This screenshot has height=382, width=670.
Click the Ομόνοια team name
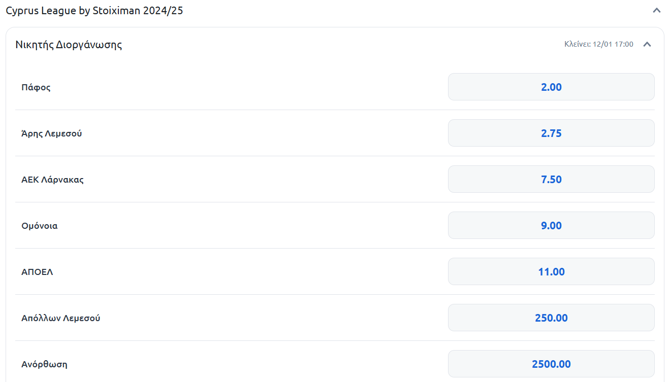point(40,226)
